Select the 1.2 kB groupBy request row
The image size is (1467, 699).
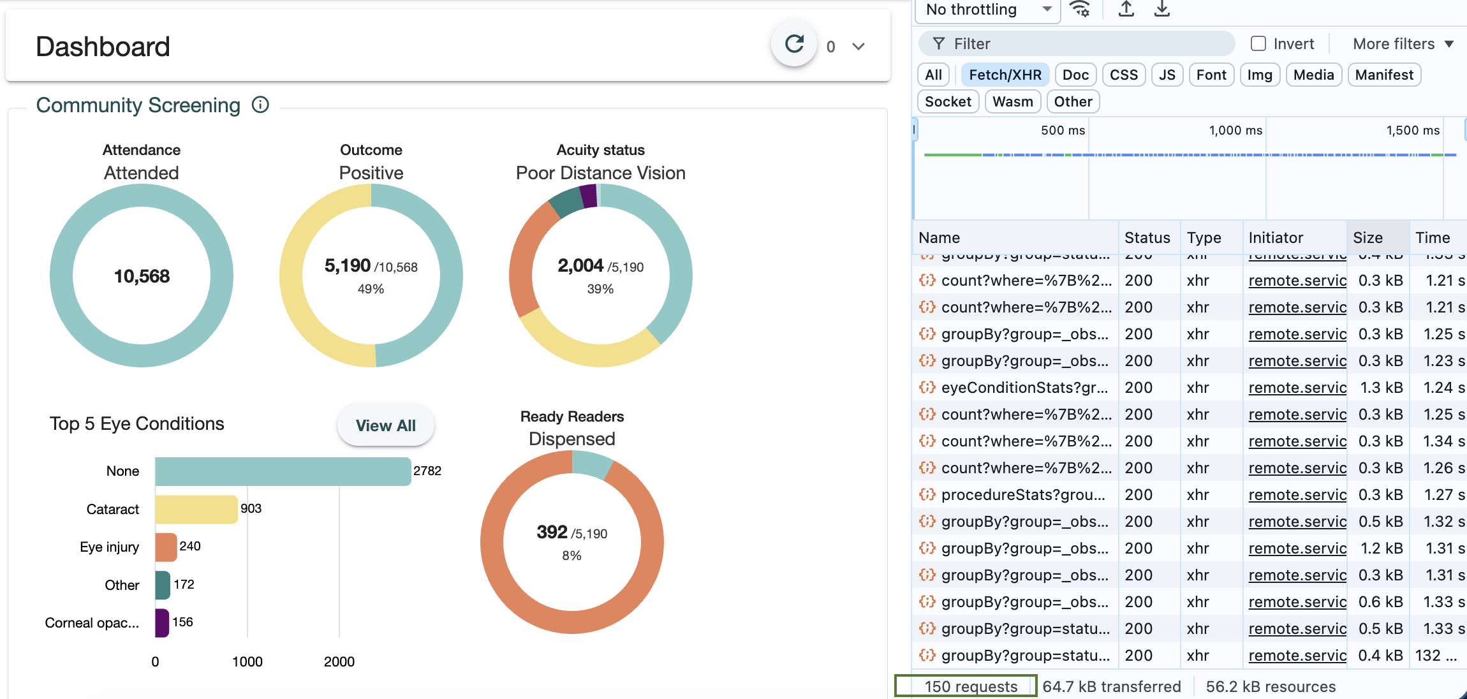[x=1190, y=548]
